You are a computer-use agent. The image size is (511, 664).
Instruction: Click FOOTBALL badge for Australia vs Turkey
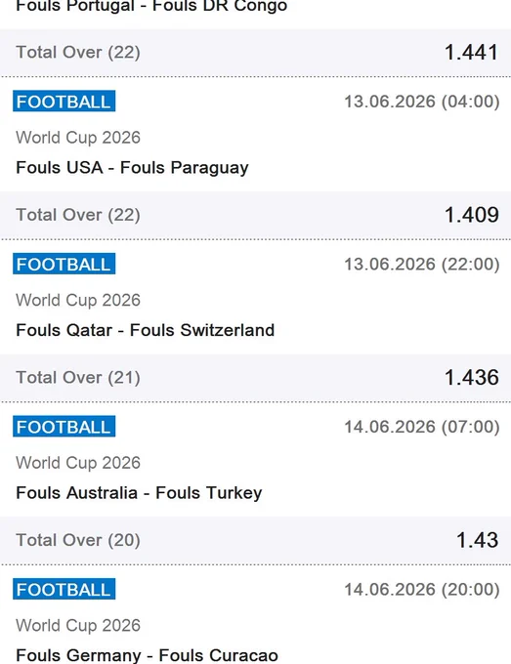[64, 427]
